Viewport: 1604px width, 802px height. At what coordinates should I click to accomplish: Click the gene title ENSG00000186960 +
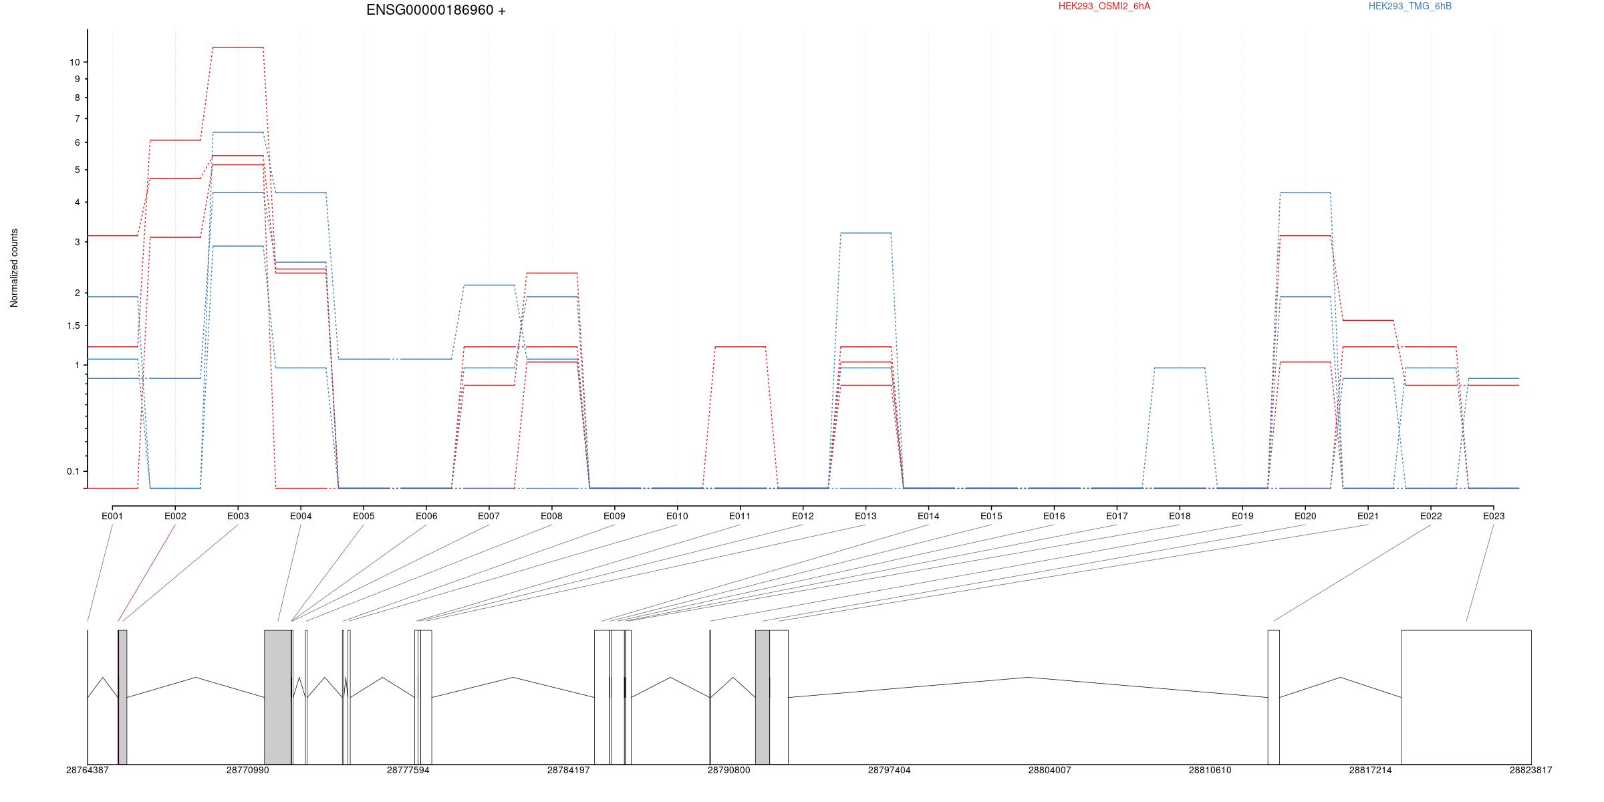(x=436, y=10)
